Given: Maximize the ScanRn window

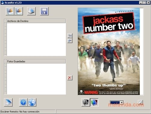Looking at the screenshot, I should coord(144,3).
